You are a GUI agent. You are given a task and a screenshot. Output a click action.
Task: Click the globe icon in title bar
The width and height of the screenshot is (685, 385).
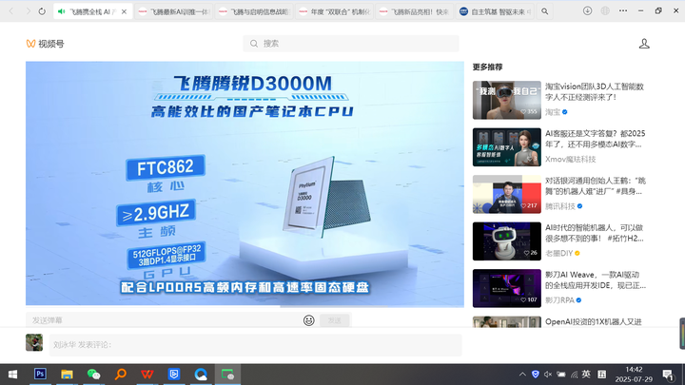(605, 10)
